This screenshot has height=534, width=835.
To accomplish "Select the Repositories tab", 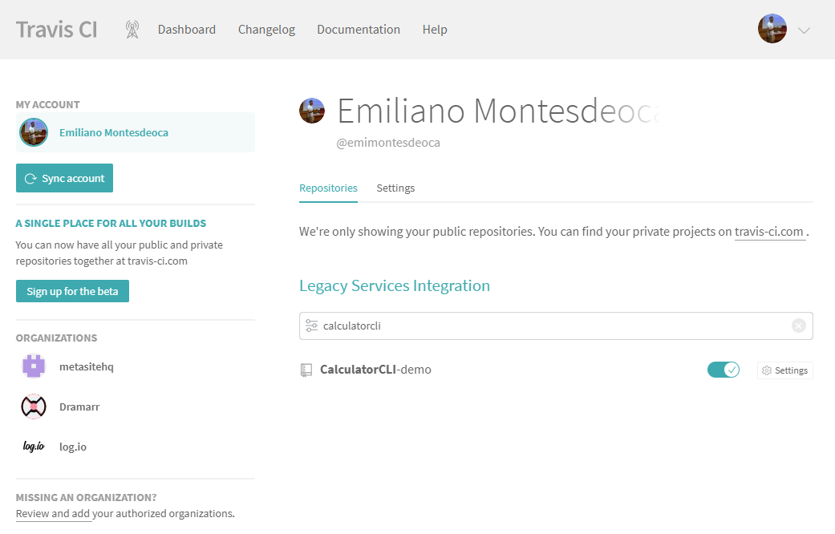I will click(328, 188).
